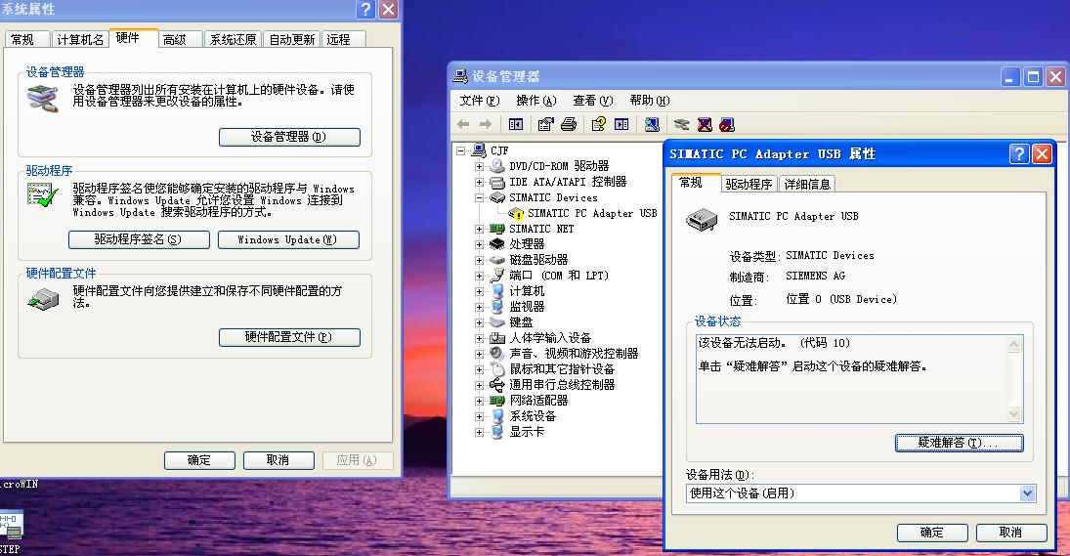The height and width of the screenshot is (556, 1070).
Task: Click the device status box scroll down arrow
Action: pyautogui.click(x=1014, y=413)
